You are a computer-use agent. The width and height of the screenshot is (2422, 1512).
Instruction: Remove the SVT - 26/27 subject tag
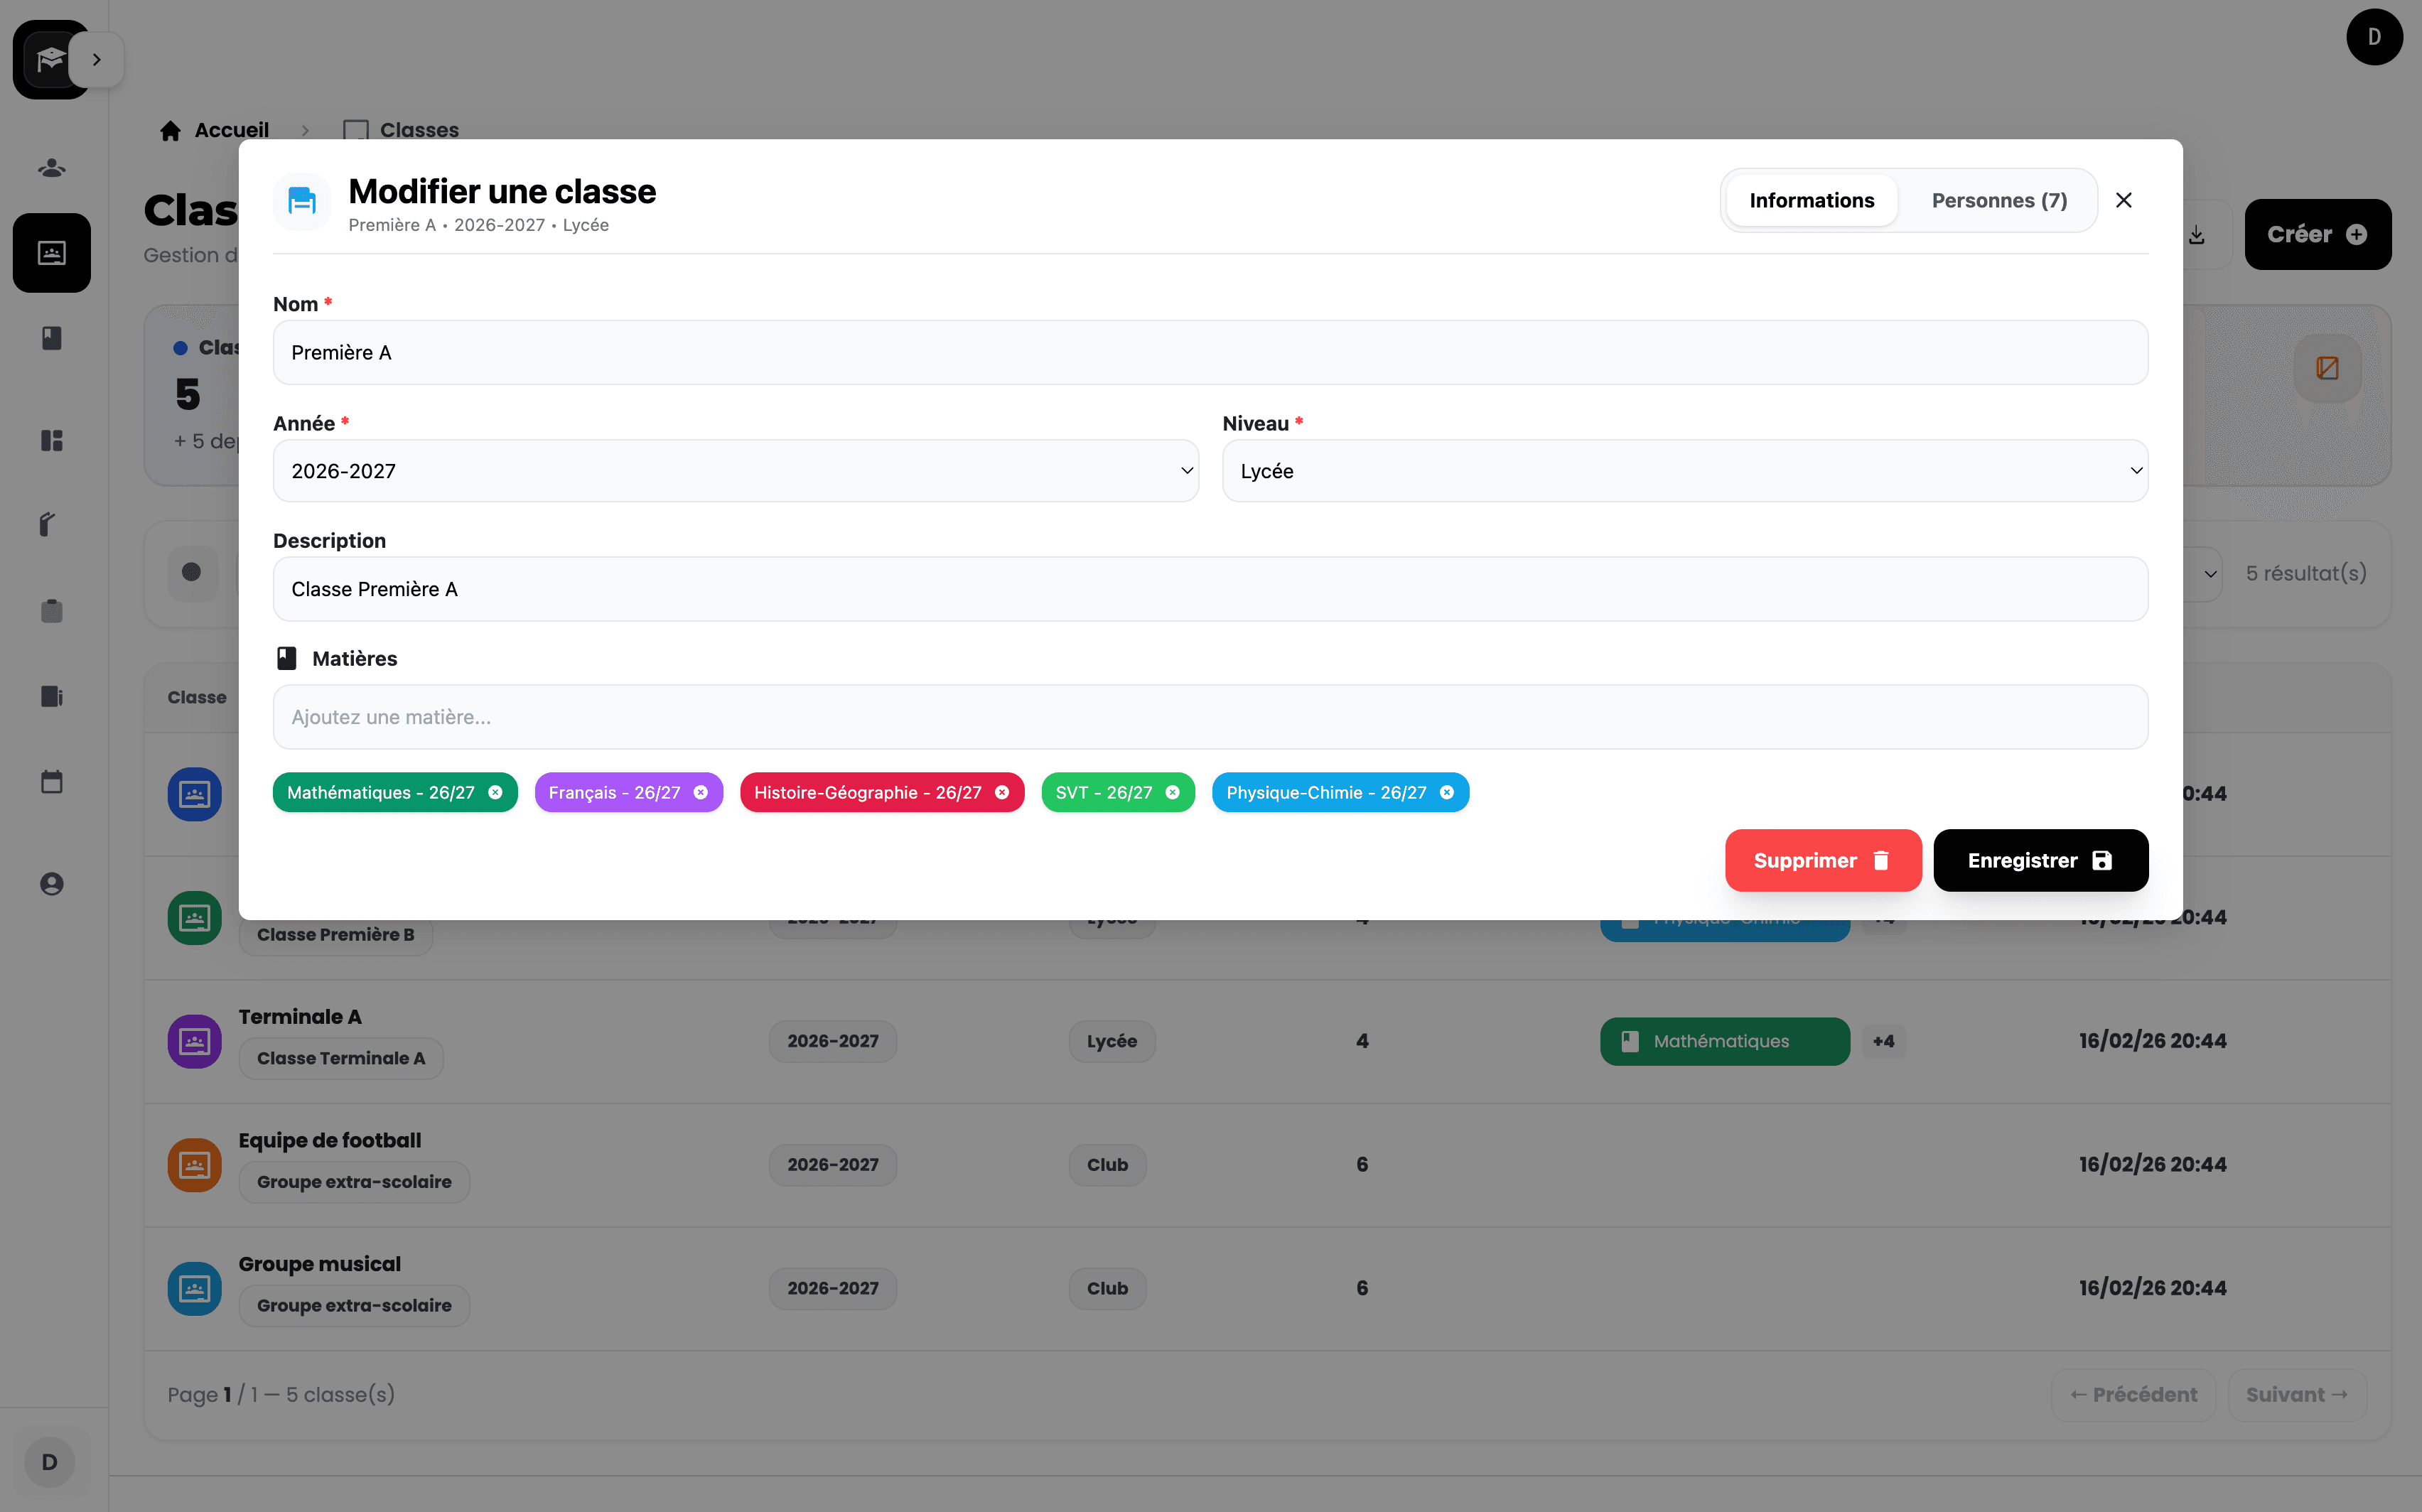click(1173, 792)
